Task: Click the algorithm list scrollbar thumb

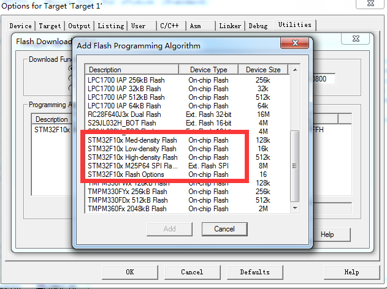Action: 294,166
